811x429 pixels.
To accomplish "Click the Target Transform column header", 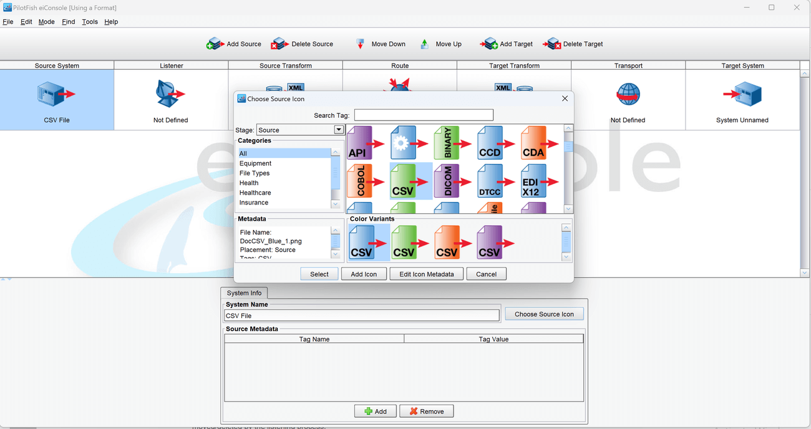I will point(514,65).
